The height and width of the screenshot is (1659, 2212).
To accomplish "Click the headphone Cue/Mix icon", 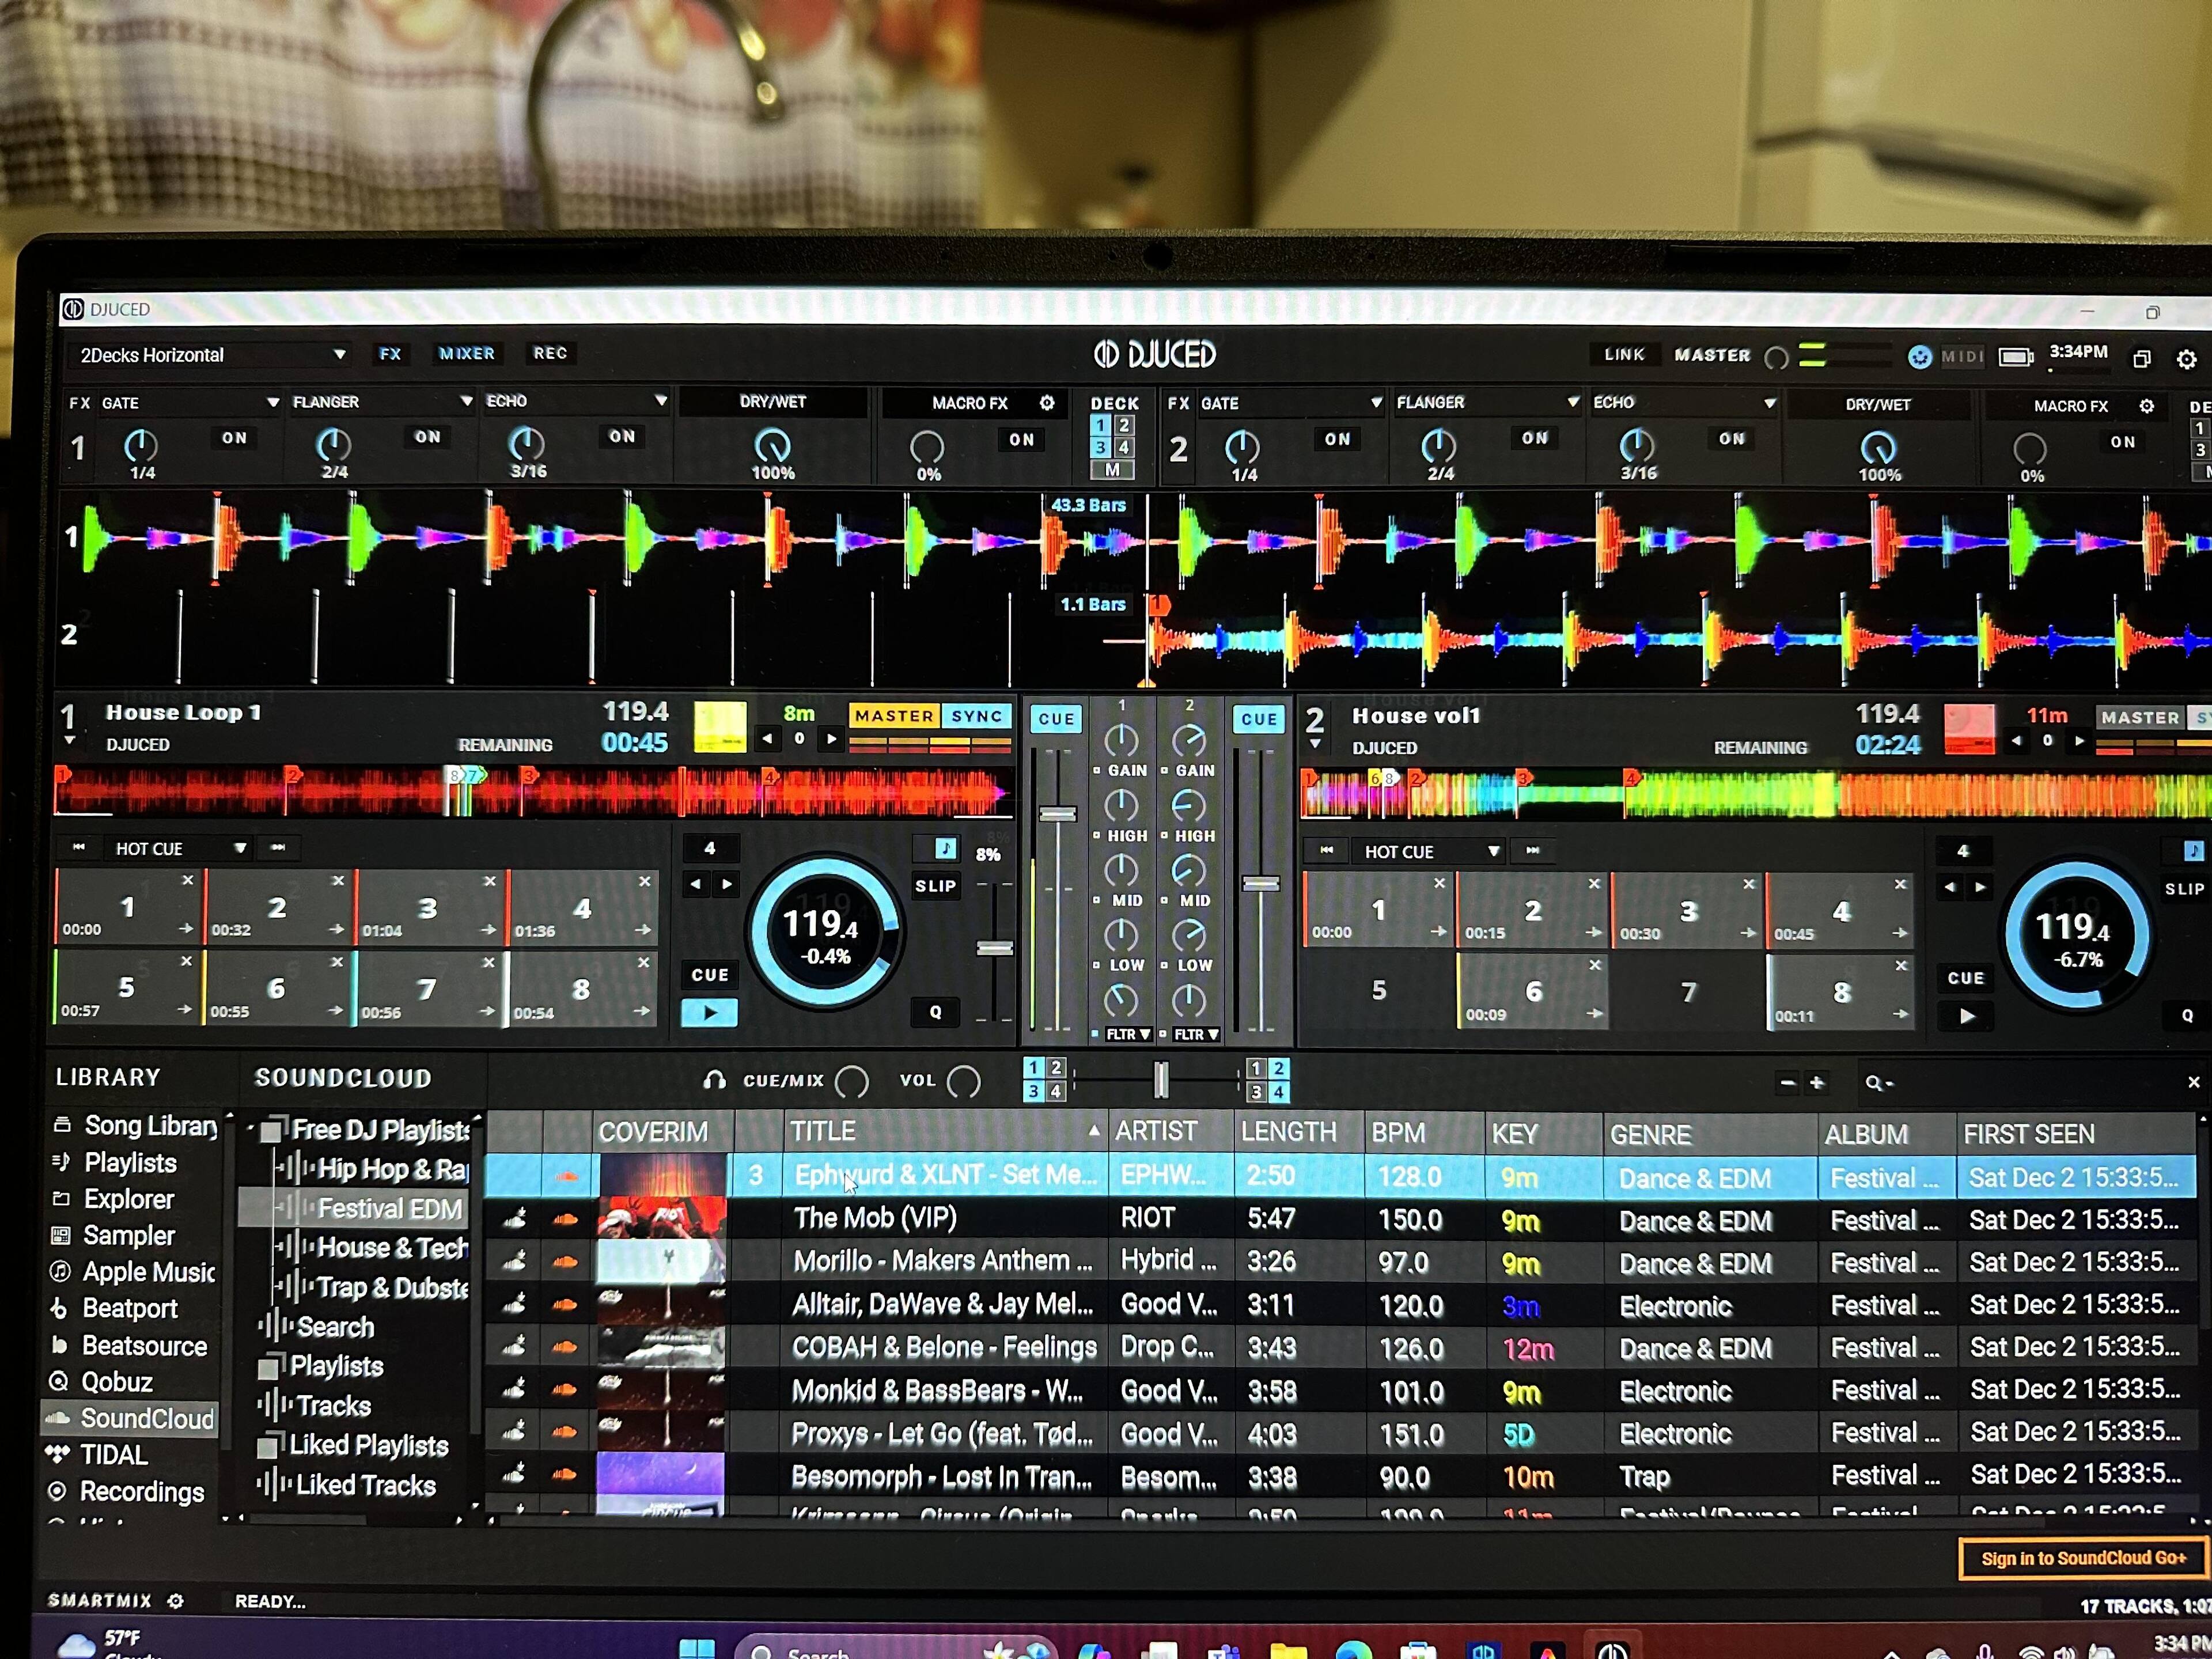I will pyautogui.click(x=714, y=1080).
